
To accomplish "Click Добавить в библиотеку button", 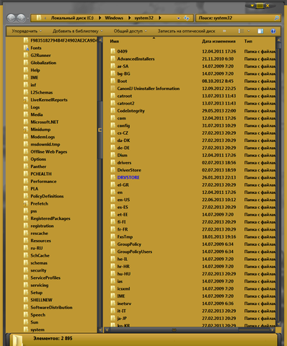I will click(x=78, y=31).
